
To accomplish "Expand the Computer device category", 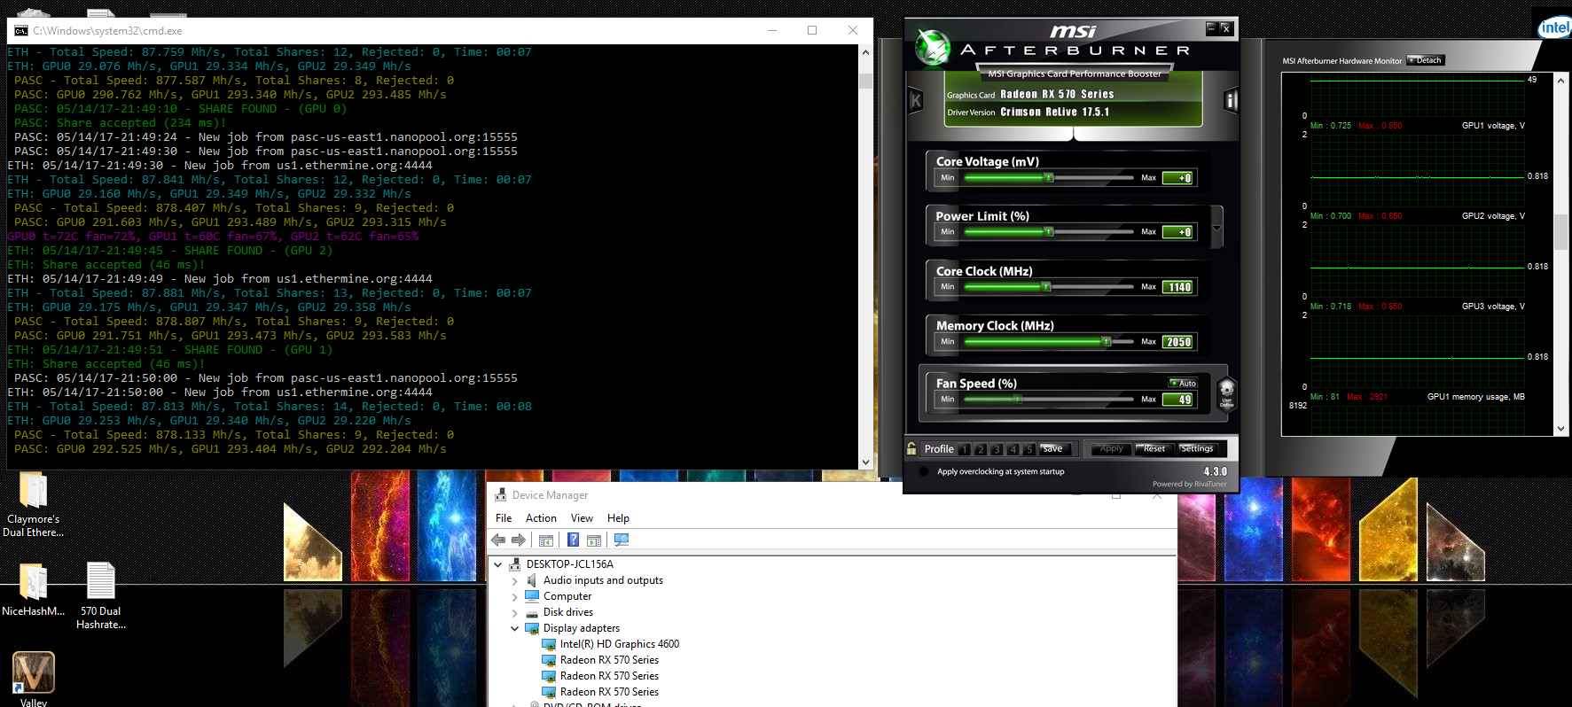I will (x=514, y=597).
